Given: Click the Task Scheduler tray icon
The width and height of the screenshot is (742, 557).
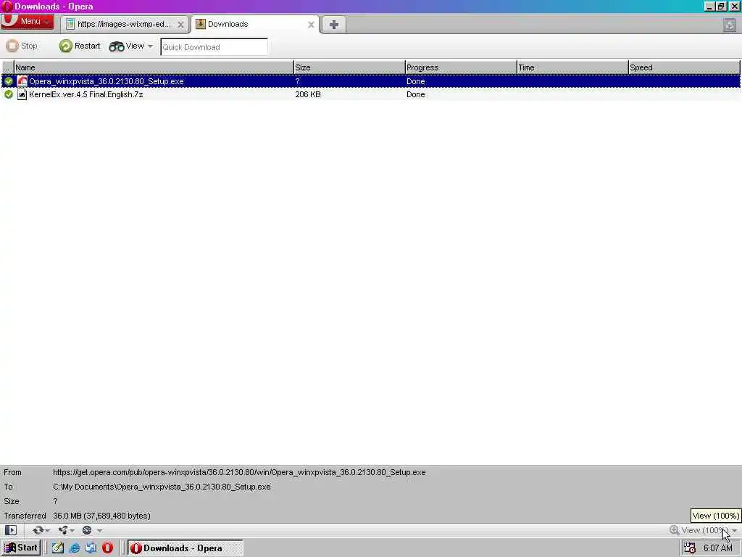Looking at the screenshot, I should click(x=690, y=548).
